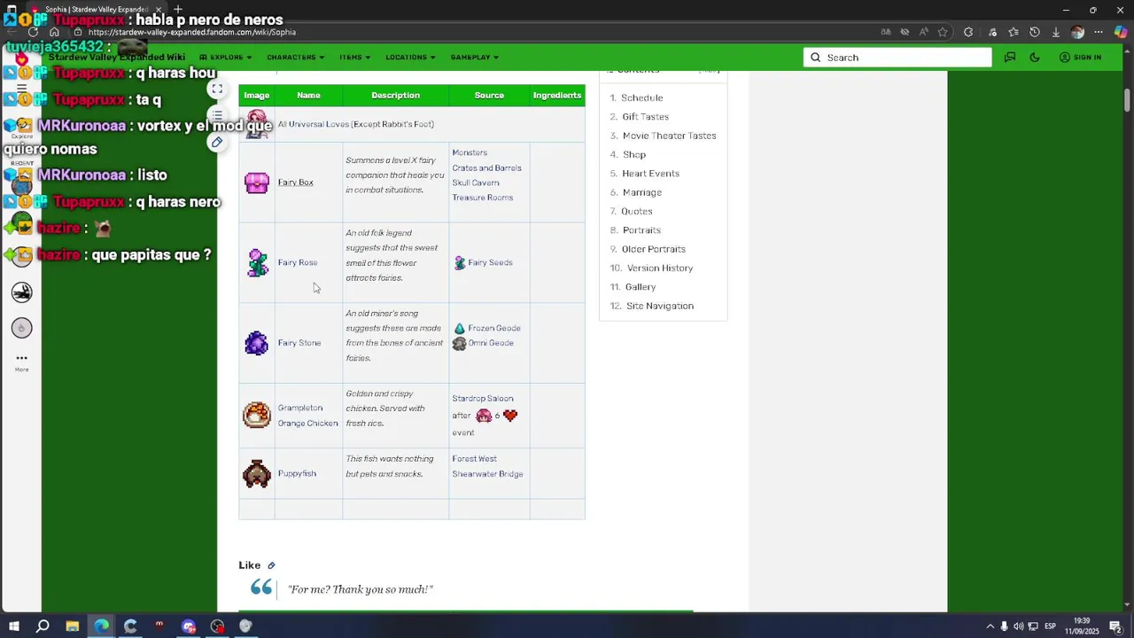Go to Shop in contents list

coord(633,155)
